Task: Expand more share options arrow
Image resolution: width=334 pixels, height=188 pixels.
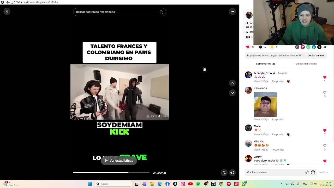Action: click(x=325, y=47)
